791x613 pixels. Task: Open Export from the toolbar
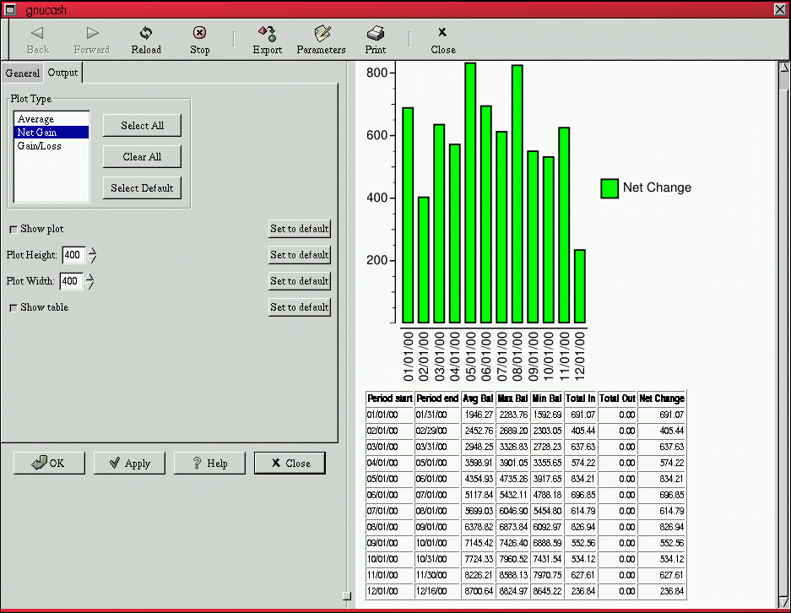(x=268, y=34)
